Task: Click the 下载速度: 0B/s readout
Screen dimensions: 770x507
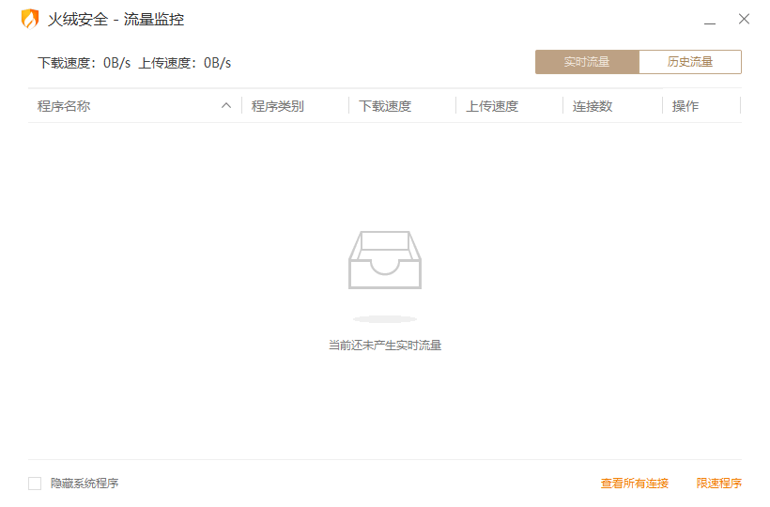Action: coord(84,63)
